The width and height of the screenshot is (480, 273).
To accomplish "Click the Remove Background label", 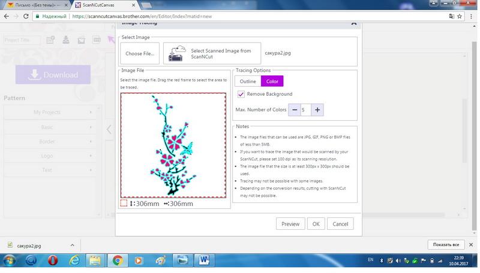I will [x=269, y=94].
